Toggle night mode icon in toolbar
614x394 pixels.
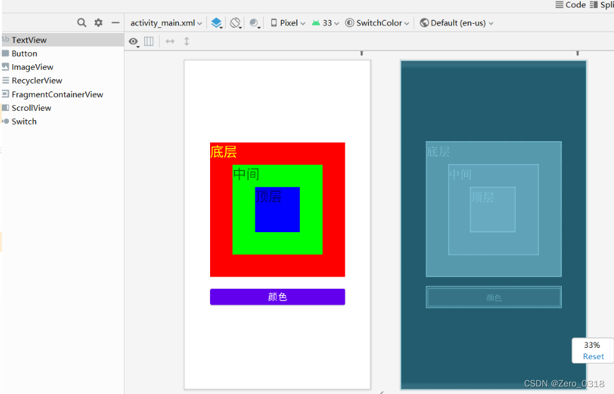(x=254, y=23)
